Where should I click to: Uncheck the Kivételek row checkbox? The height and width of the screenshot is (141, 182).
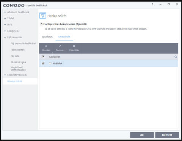pos(43,63)
